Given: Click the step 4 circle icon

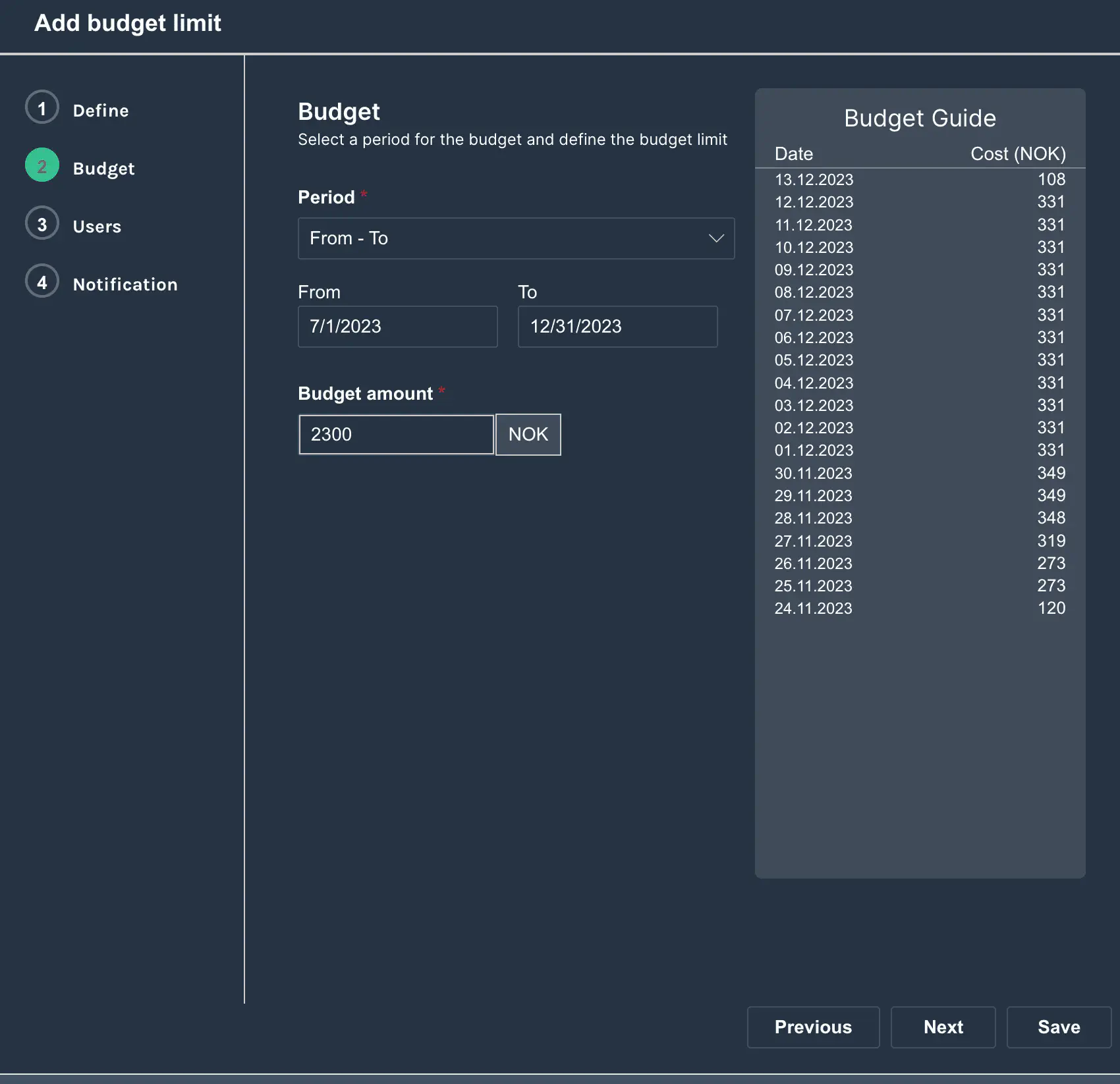Looking at the screenshot, I should click(x=42, y=282).
